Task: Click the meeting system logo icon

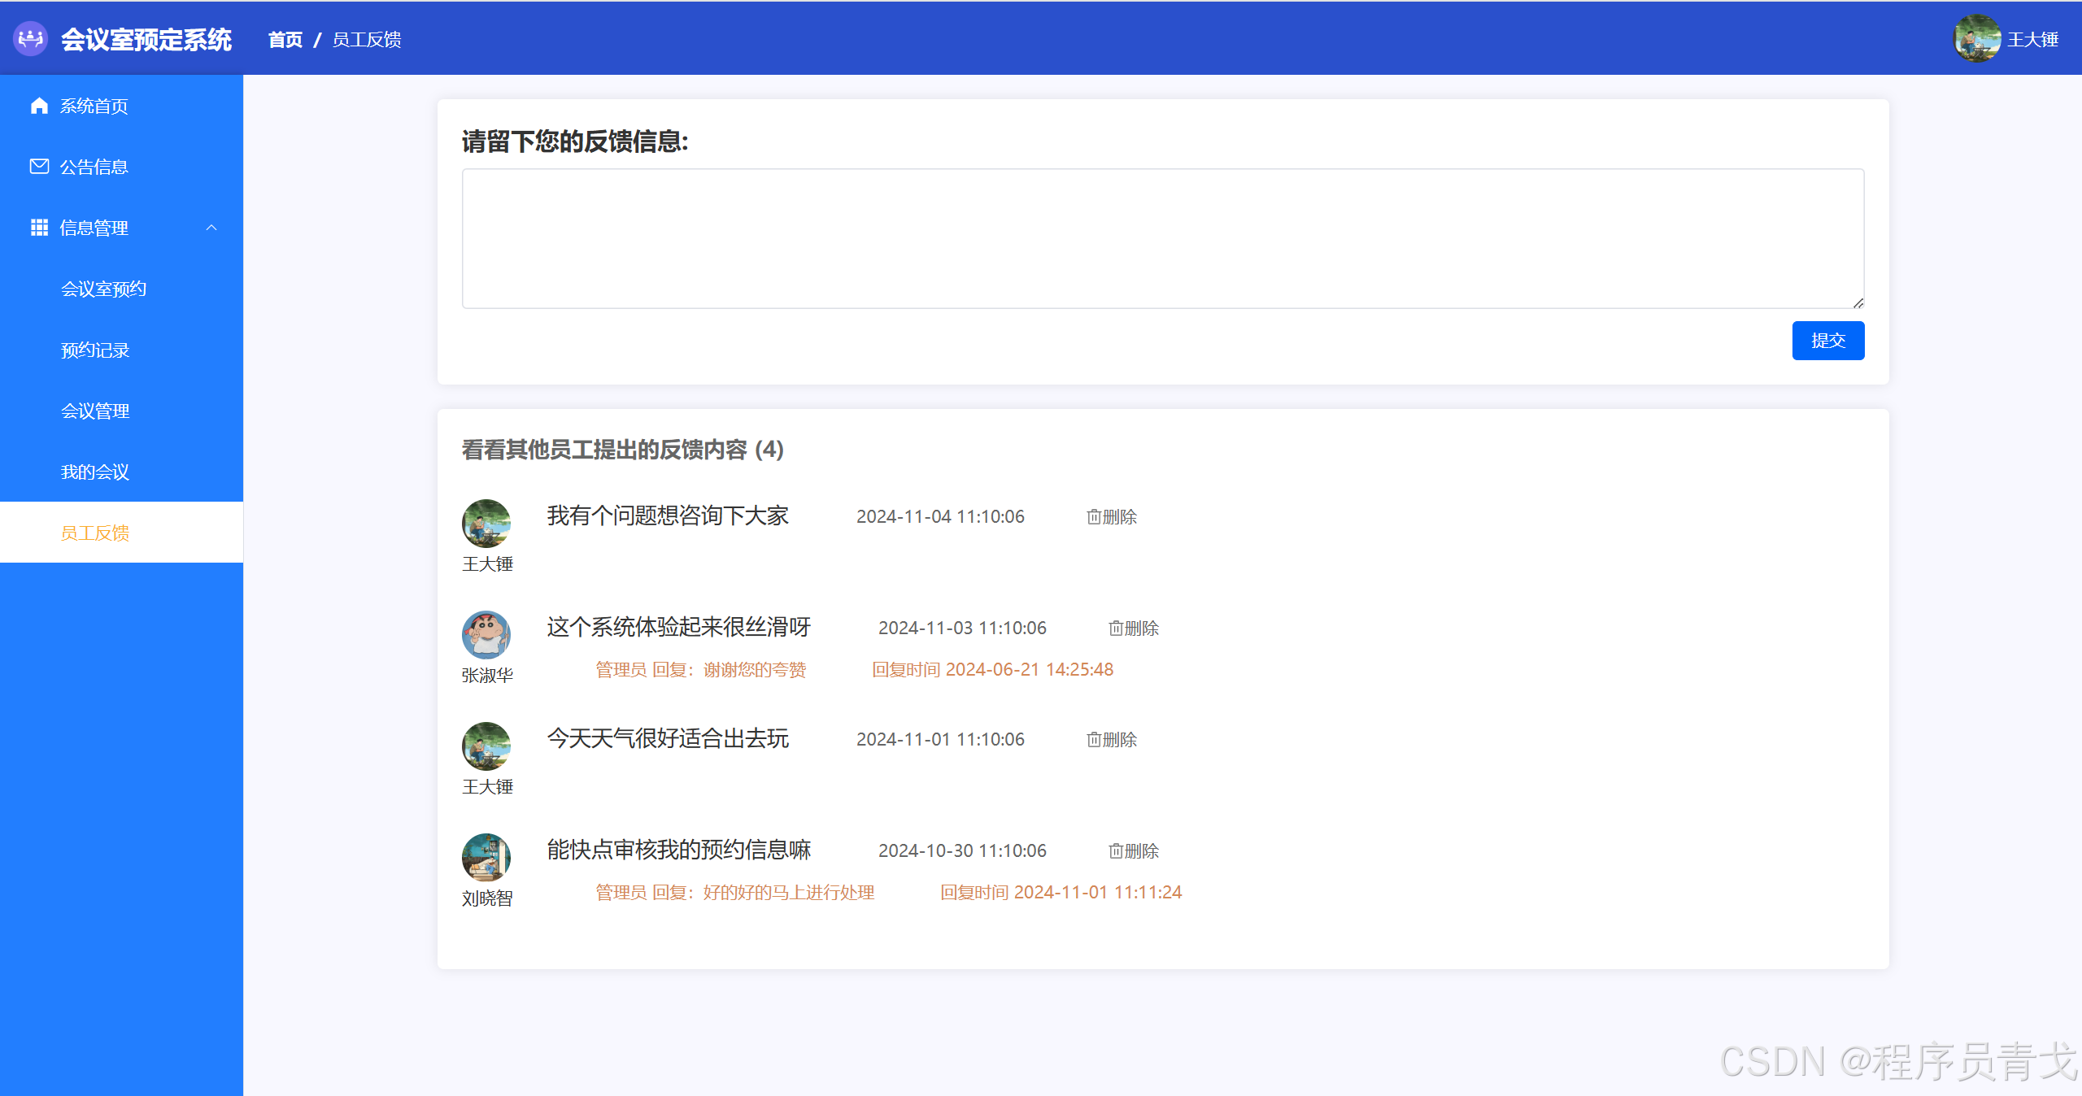Action: (31, 38)
